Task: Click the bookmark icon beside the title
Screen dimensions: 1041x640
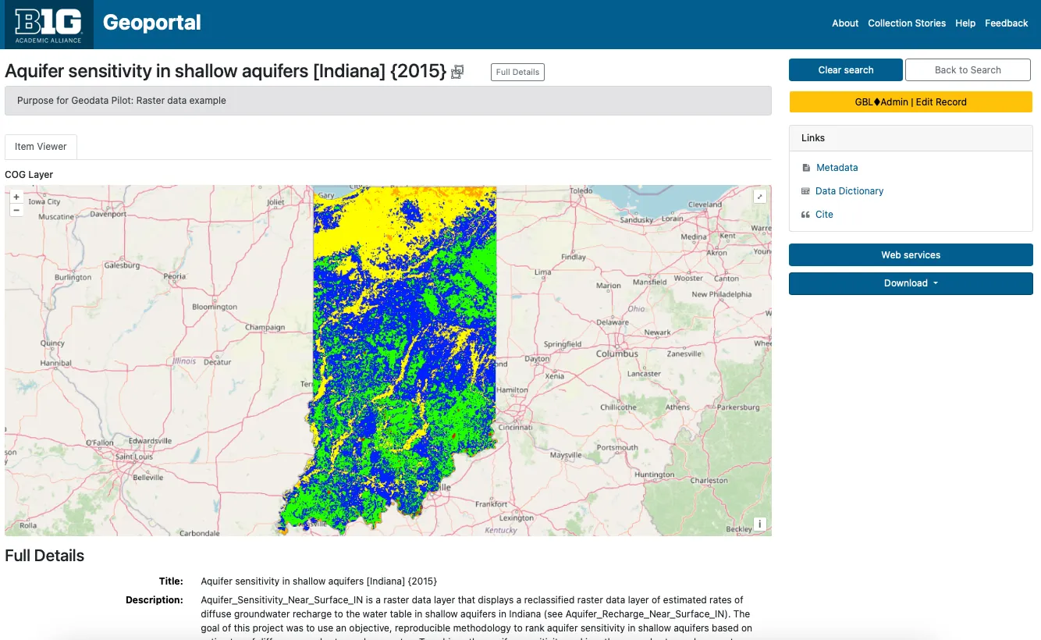Action: point(457,73)
